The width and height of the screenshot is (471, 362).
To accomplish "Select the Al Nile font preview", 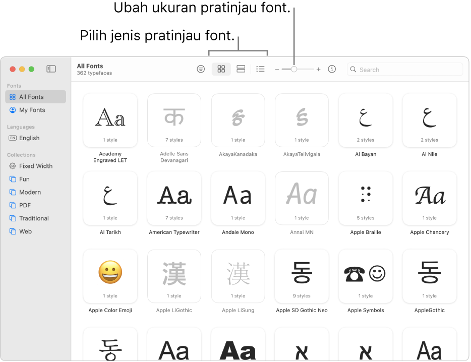I will click(x=429, y=120).
